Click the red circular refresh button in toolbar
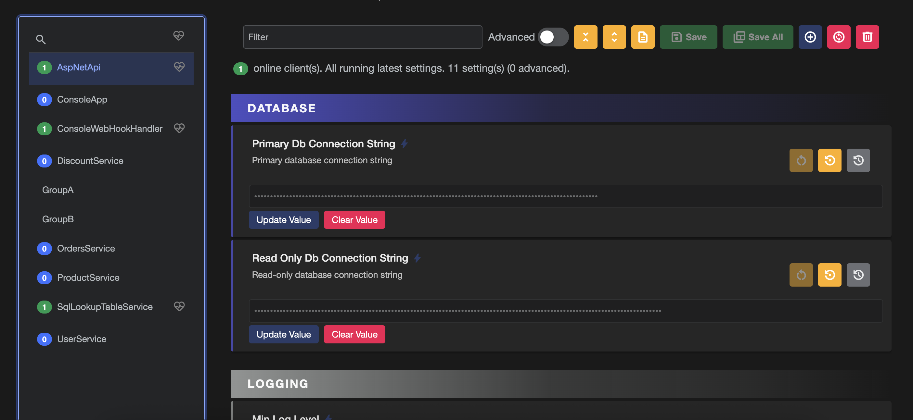Viewport: 913px width, 420px height. click(x=839, y=37)
